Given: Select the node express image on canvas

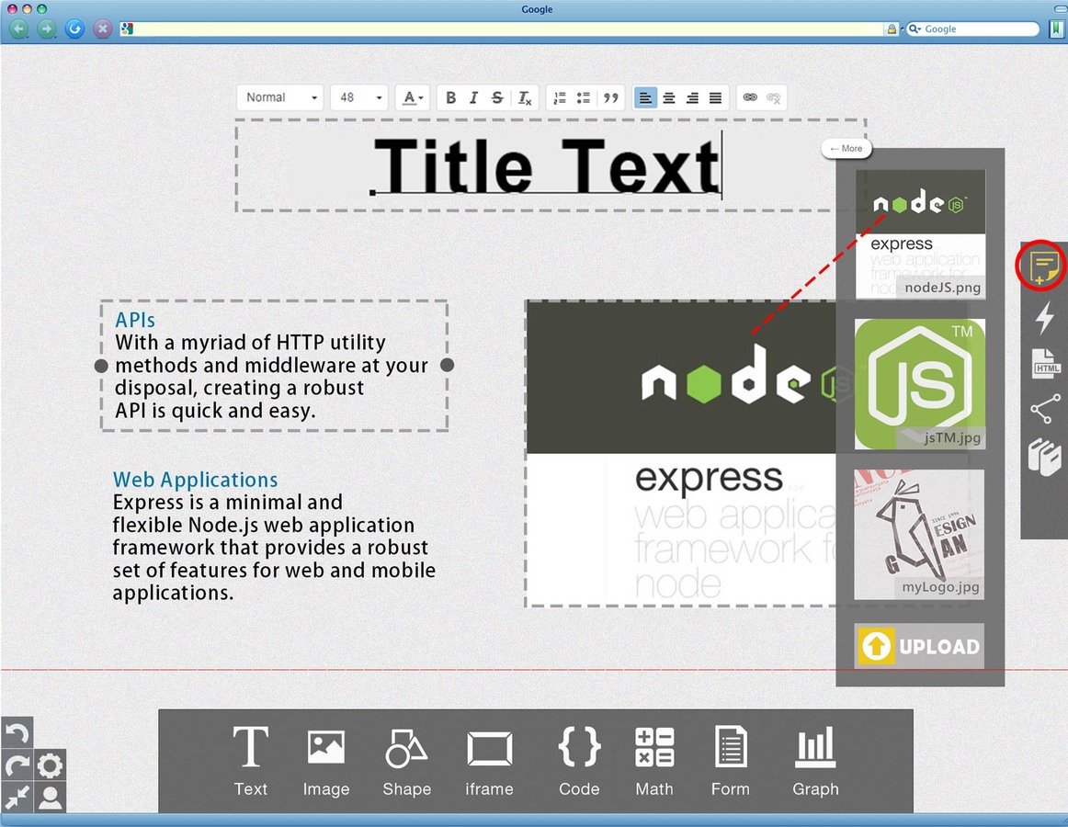Looking at the screenshot, I should tap(680, 453).
